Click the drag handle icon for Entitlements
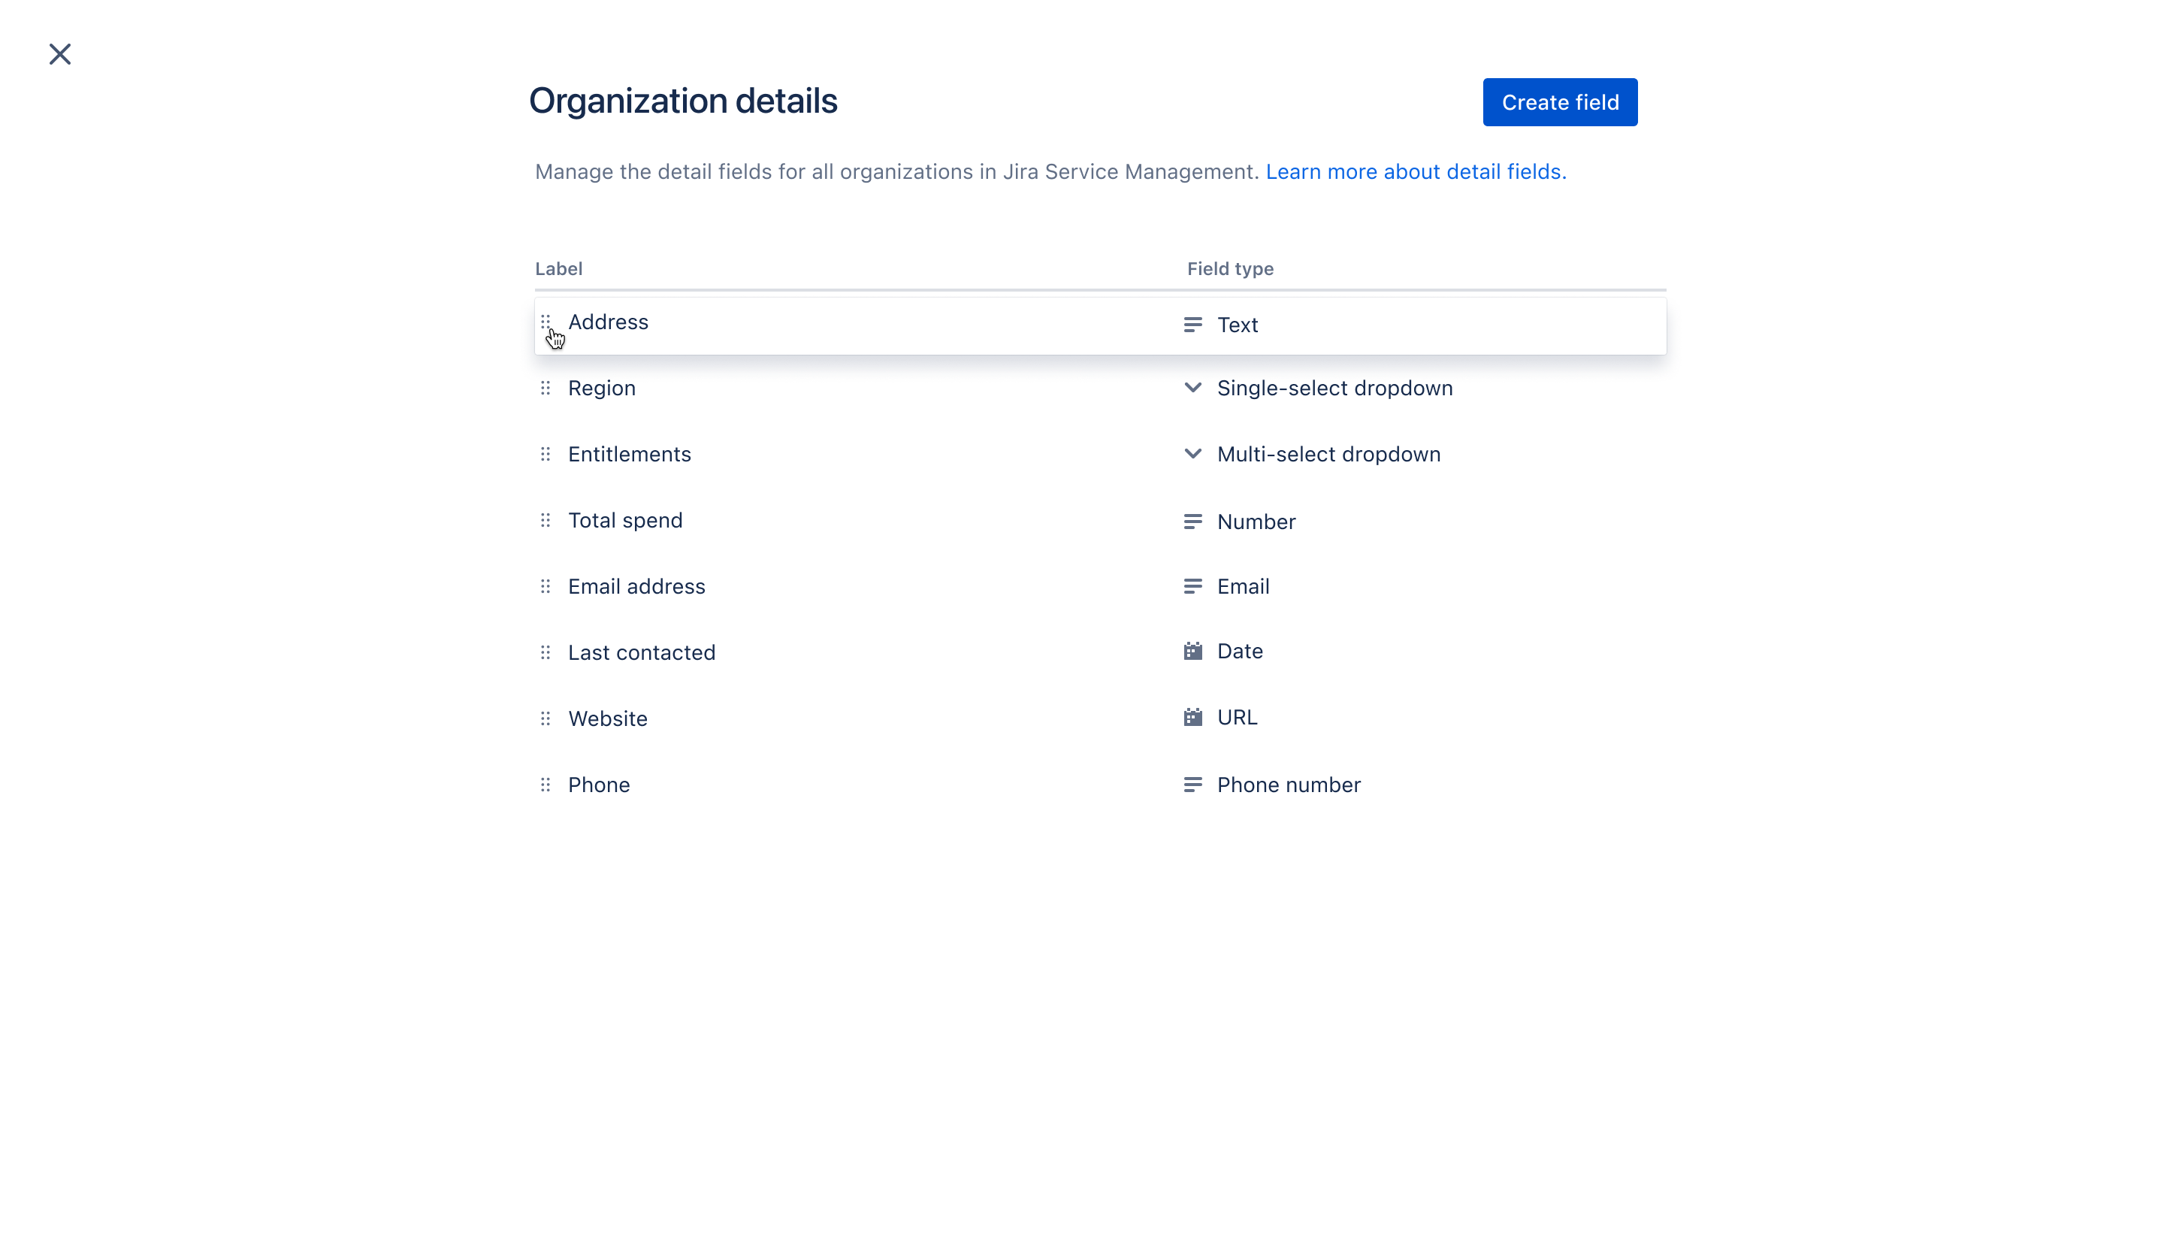 tap(546, 453)
